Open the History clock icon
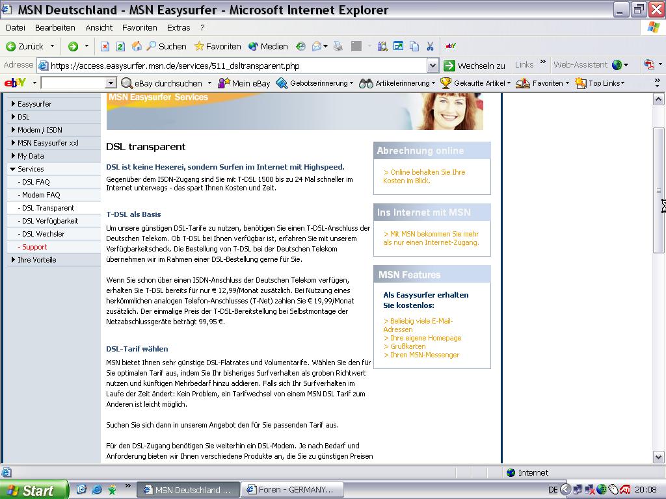This screenshot has height=499, width=666. point(300,46)
